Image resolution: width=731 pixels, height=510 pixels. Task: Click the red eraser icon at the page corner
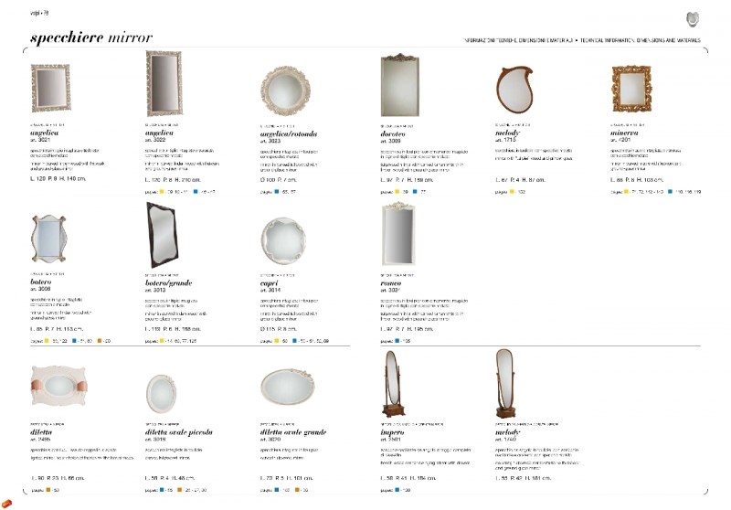tap(6, 504)
